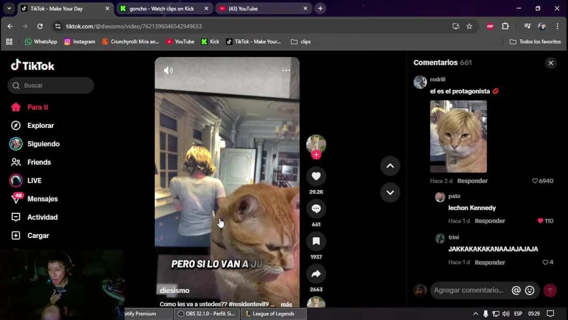Post comment with red arrow button
Screen dimensions: 568x320
(550, 290)
